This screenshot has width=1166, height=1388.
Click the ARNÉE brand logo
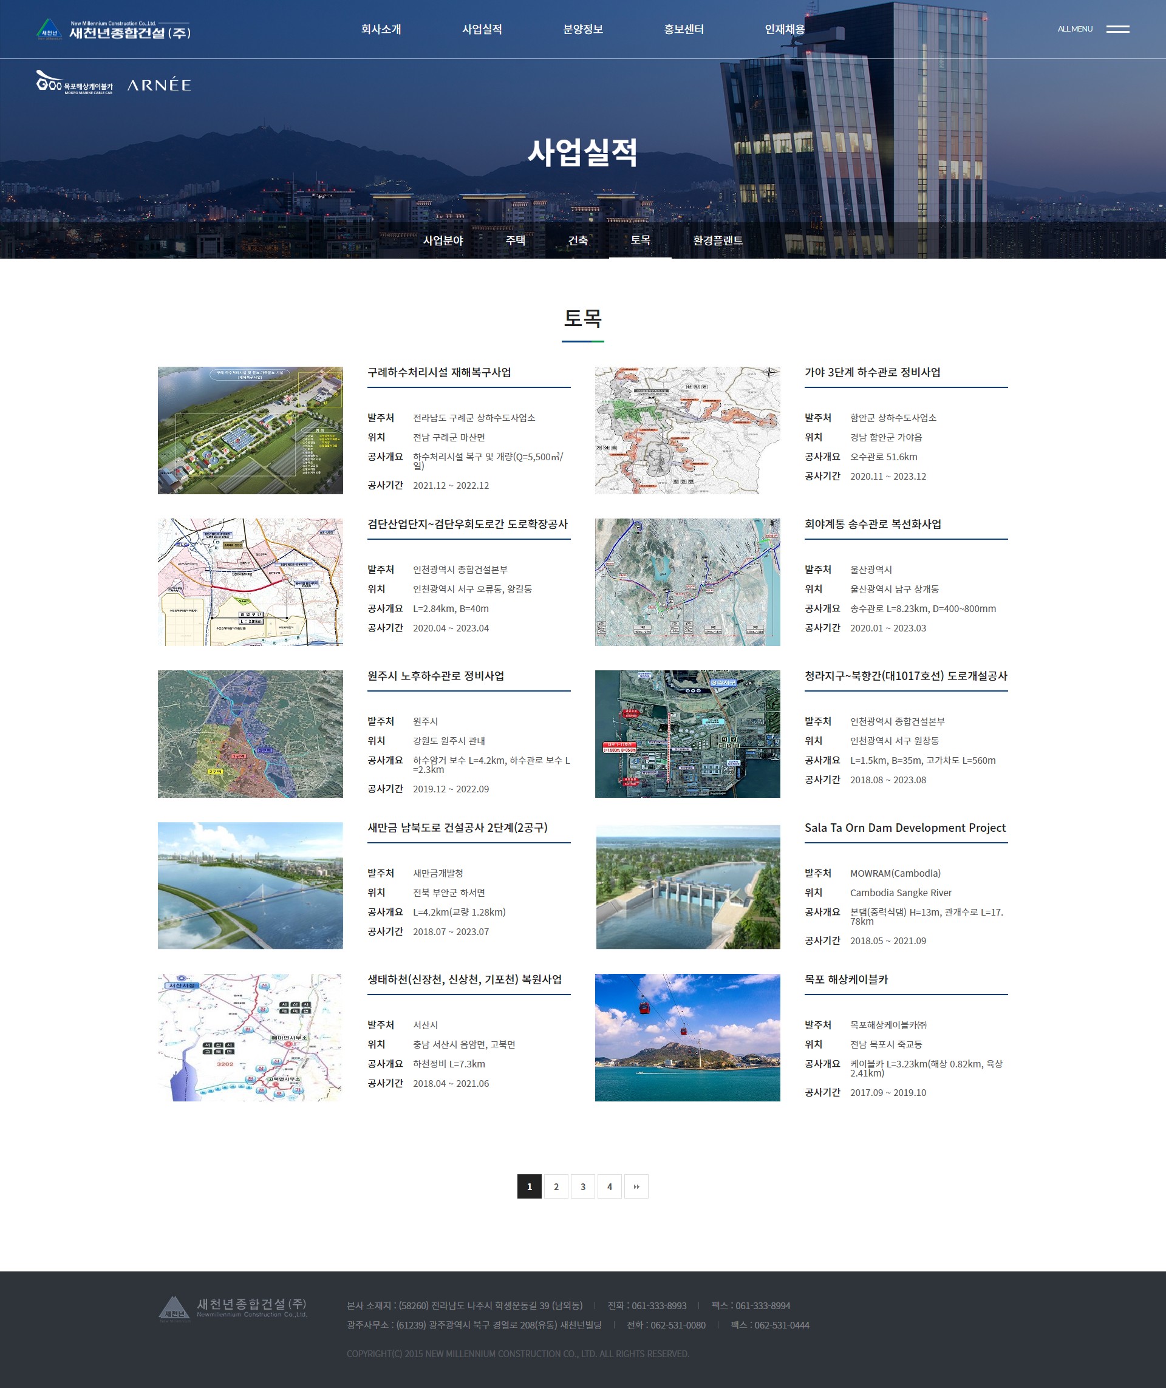[159, 84]
